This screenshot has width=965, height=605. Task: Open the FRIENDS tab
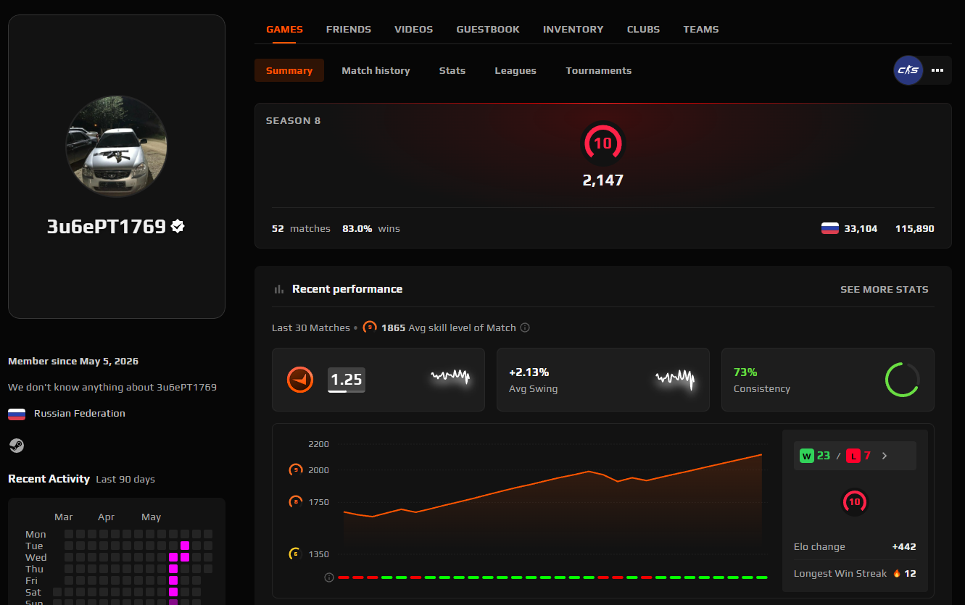(x=349, y=30)
